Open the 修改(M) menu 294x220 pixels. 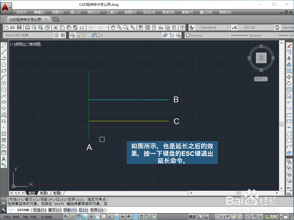(x=168, y=12)
